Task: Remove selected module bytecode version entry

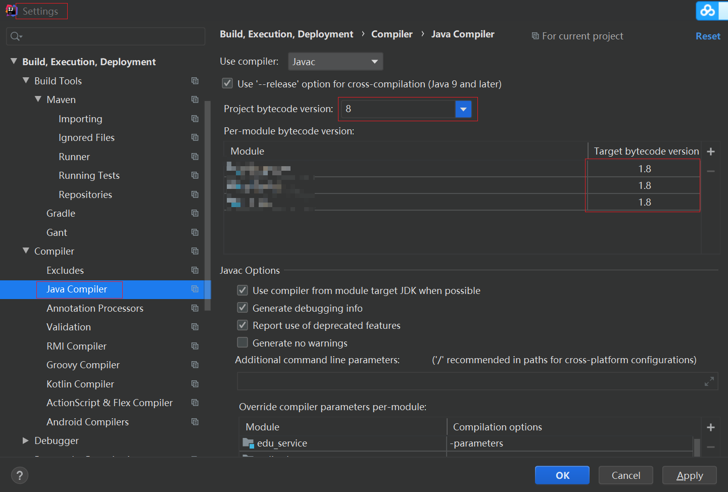Action: [711, 172]
